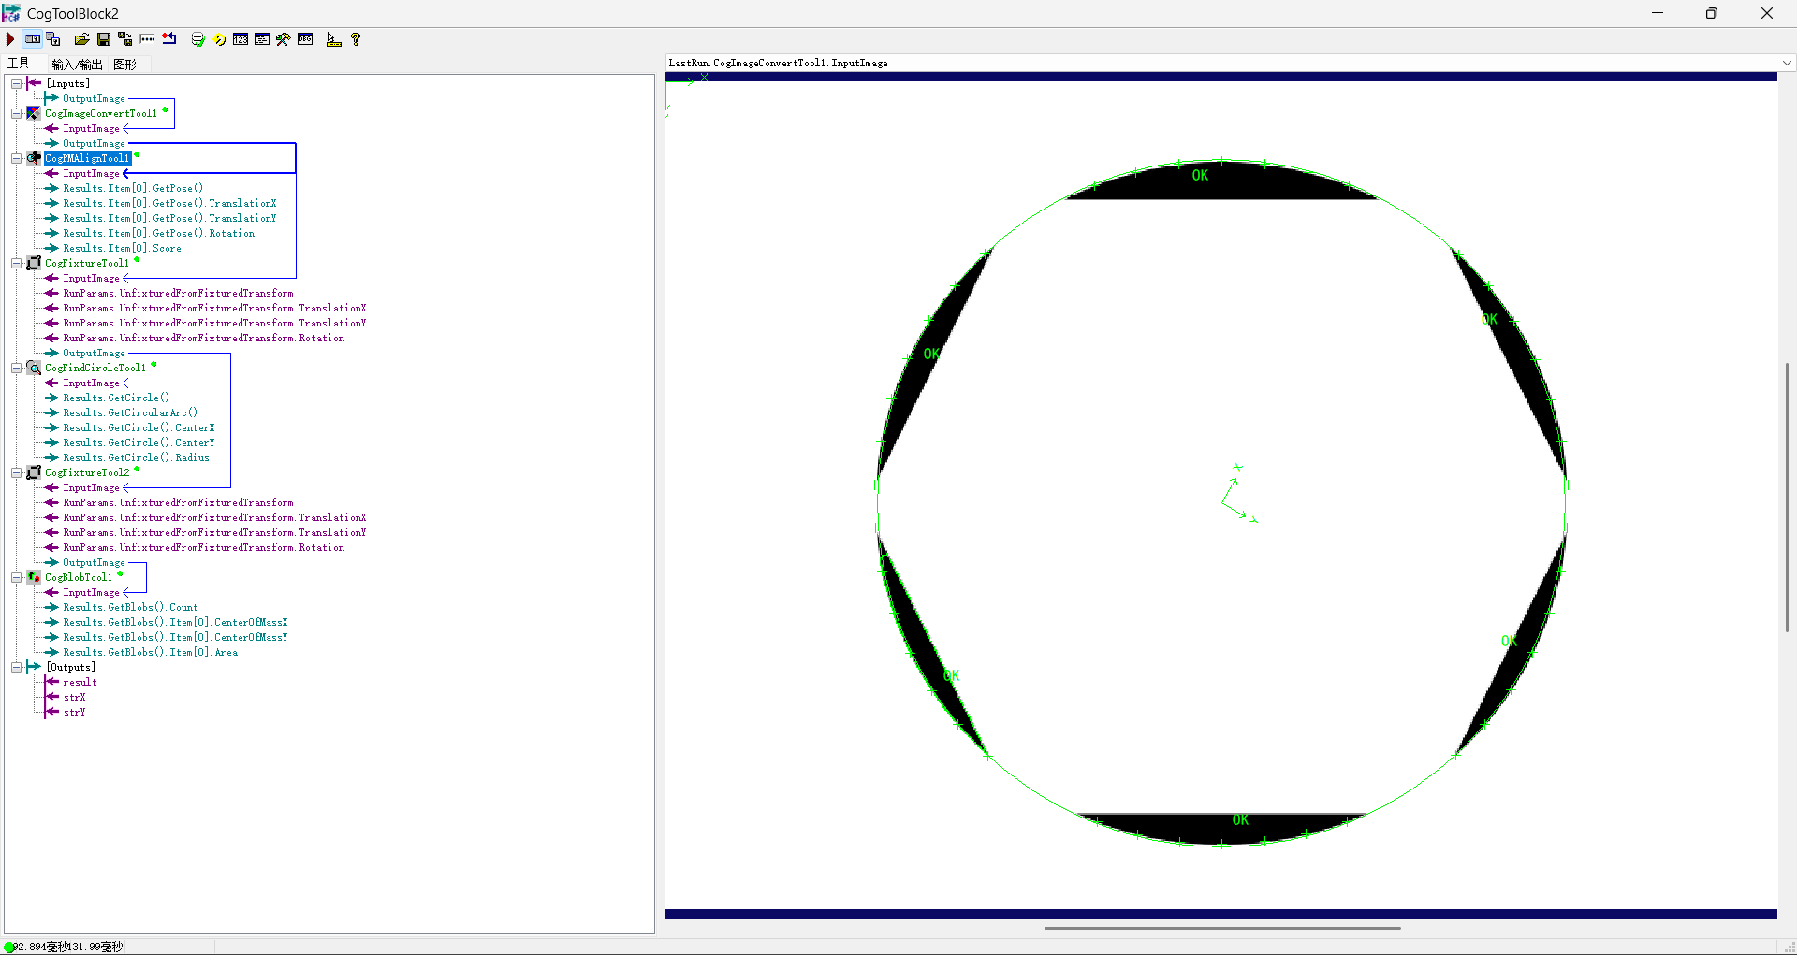Collapse the CogFixtureTool1 node
1797x955 pixels.
coord(16,263)
